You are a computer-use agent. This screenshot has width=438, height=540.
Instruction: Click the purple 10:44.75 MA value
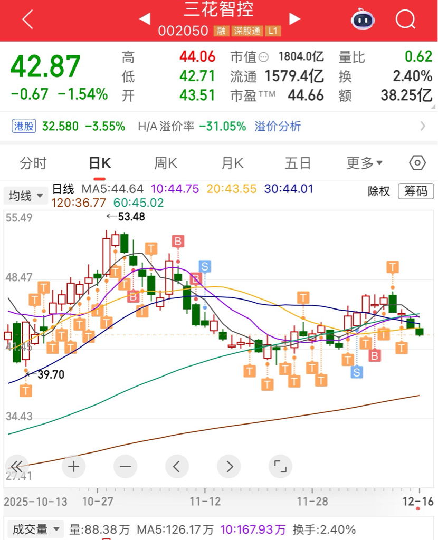pyautogui.click(x=175, y=189)
